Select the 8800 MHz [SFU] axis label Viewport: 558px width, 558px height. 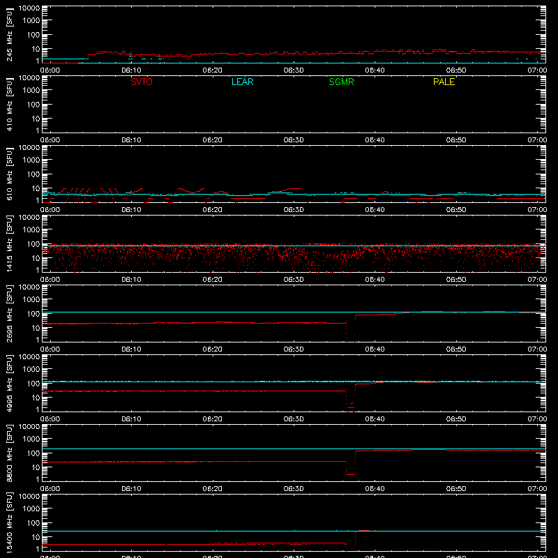tap(9, 453)
